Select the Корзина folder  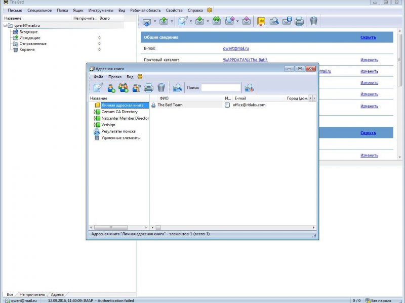pos(27,49)
